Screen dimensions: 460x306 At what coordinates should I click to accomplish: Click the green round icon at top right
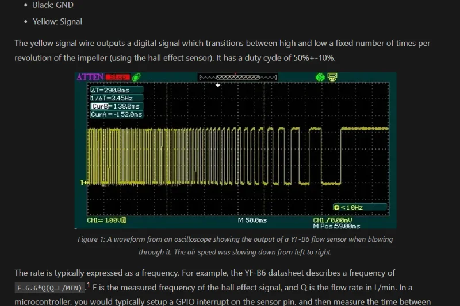[x=320, y=77]
